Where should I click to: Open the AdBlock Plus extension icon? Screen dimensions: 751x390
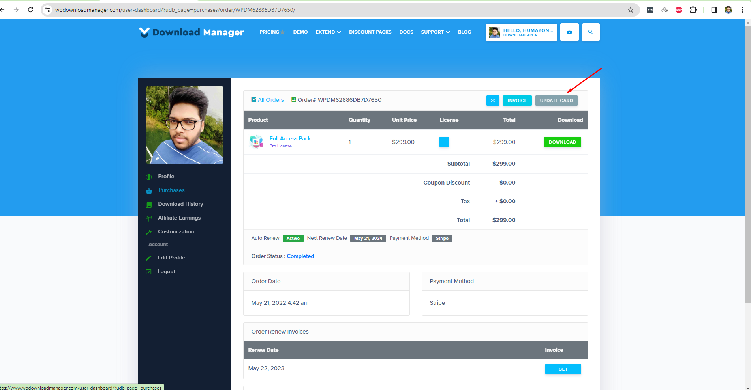[x=679, y=10]
